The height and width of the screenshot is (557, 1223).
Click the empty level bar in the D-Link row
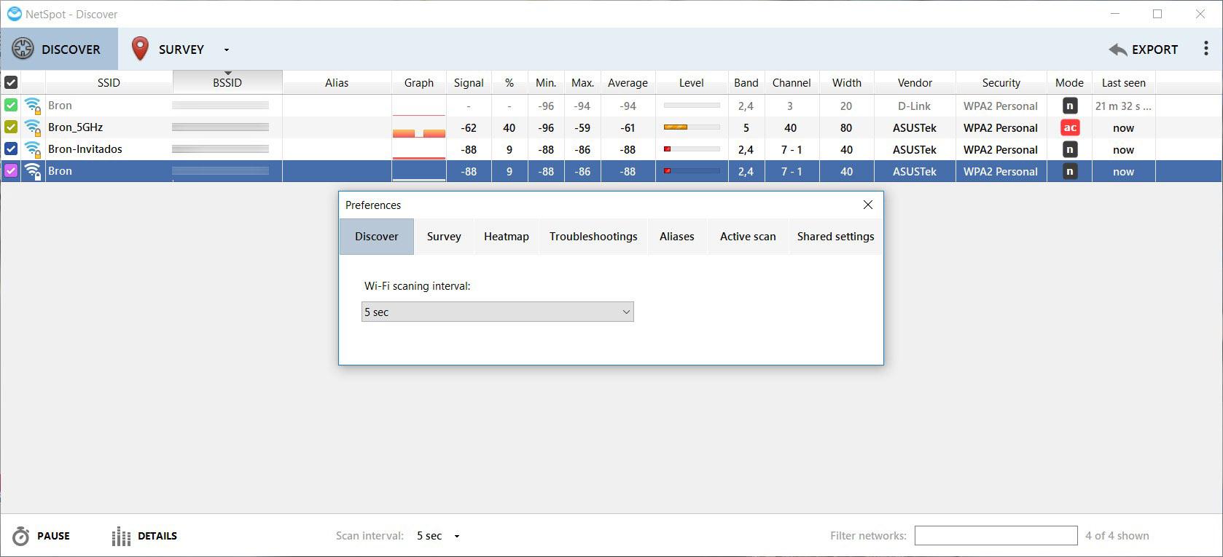click(692, 106)
